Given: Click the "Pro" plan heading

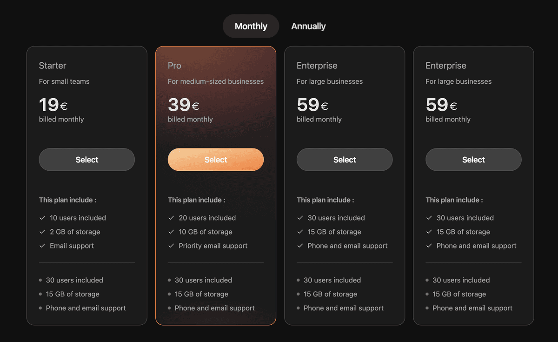Looking at the screenshot, I should click(x=174, y=66).
